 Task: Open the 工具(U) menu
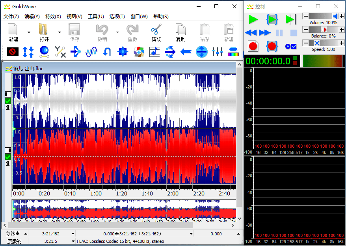pyautogui.click(x=96, y=16)
